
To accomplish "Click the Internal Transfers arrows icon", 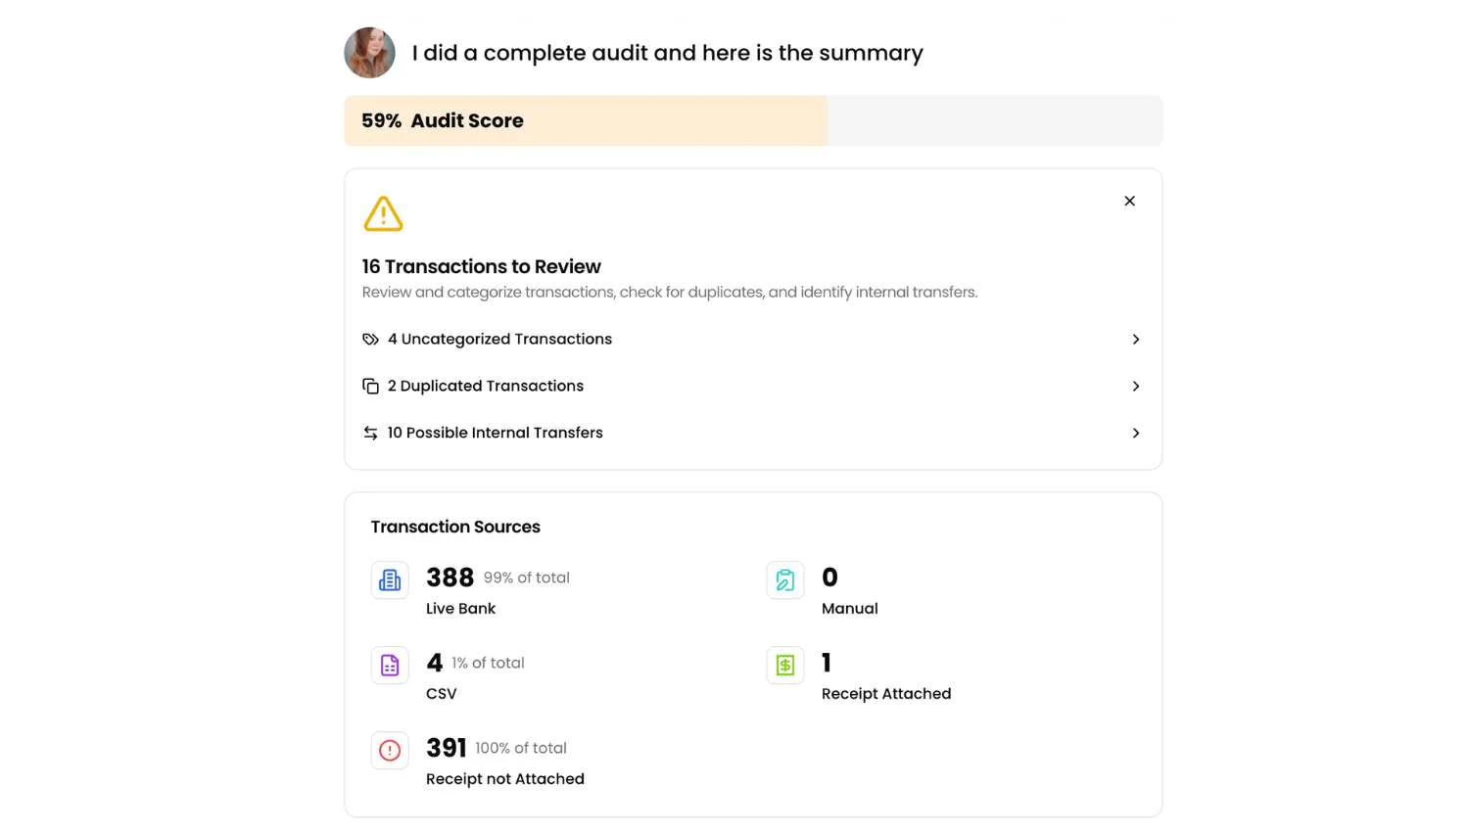I will 370,433.
